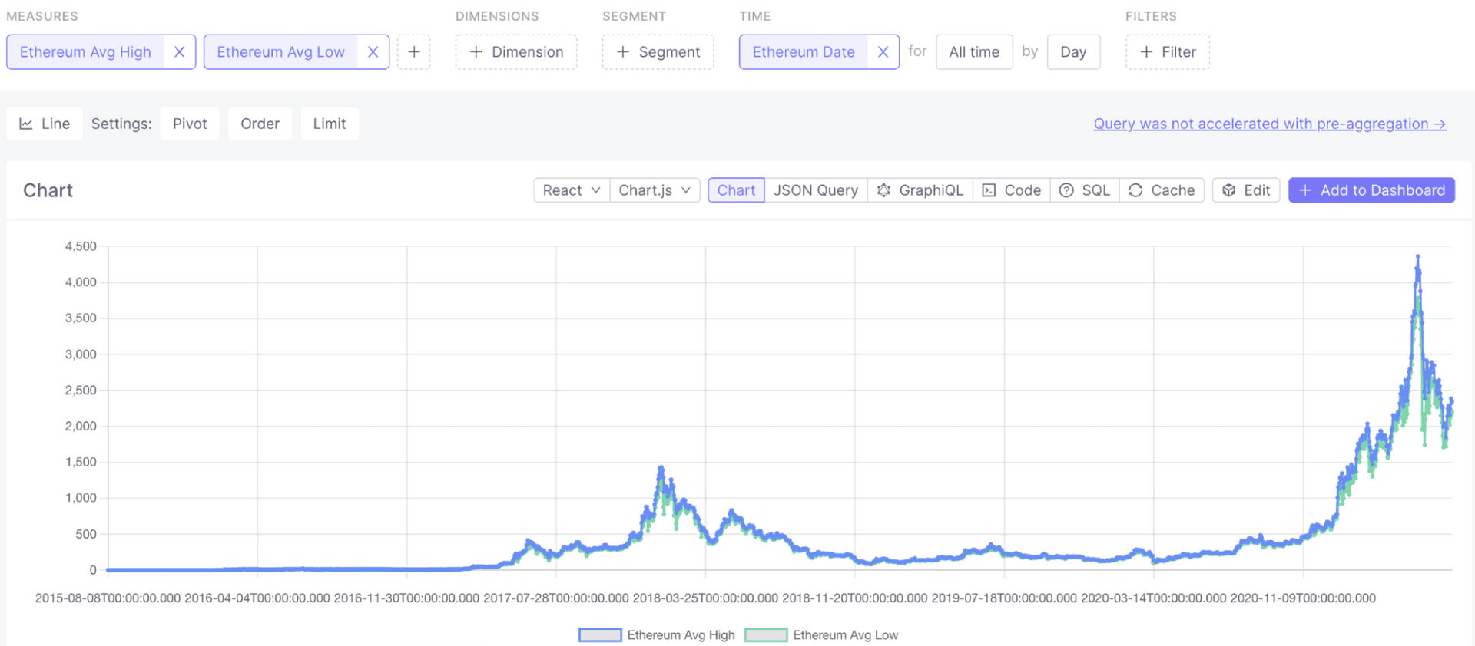Click the plus icon to add measure
Viewport: 1475px width, 646px height.
pyautogui.click(x=414, y=52)
